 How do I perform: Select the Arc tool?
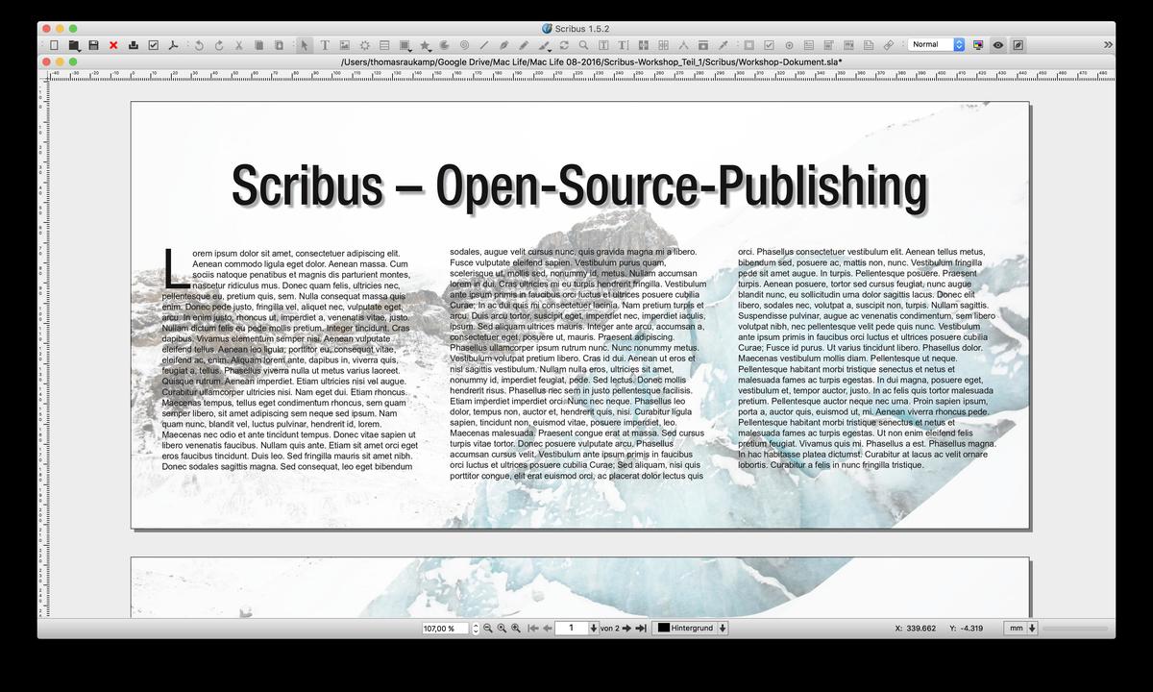[x=444, y=45]
